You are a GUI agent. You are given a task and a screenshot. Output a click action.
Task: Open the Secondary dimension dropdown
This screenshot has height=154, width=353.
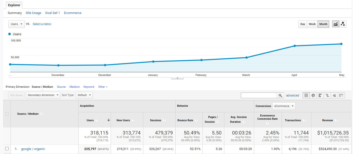[x=43, y=95]
